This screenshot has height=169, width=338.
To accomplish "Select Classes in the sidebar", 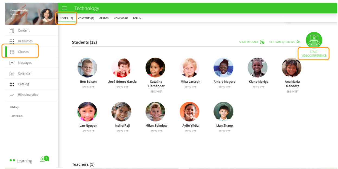I will (23, 52).
